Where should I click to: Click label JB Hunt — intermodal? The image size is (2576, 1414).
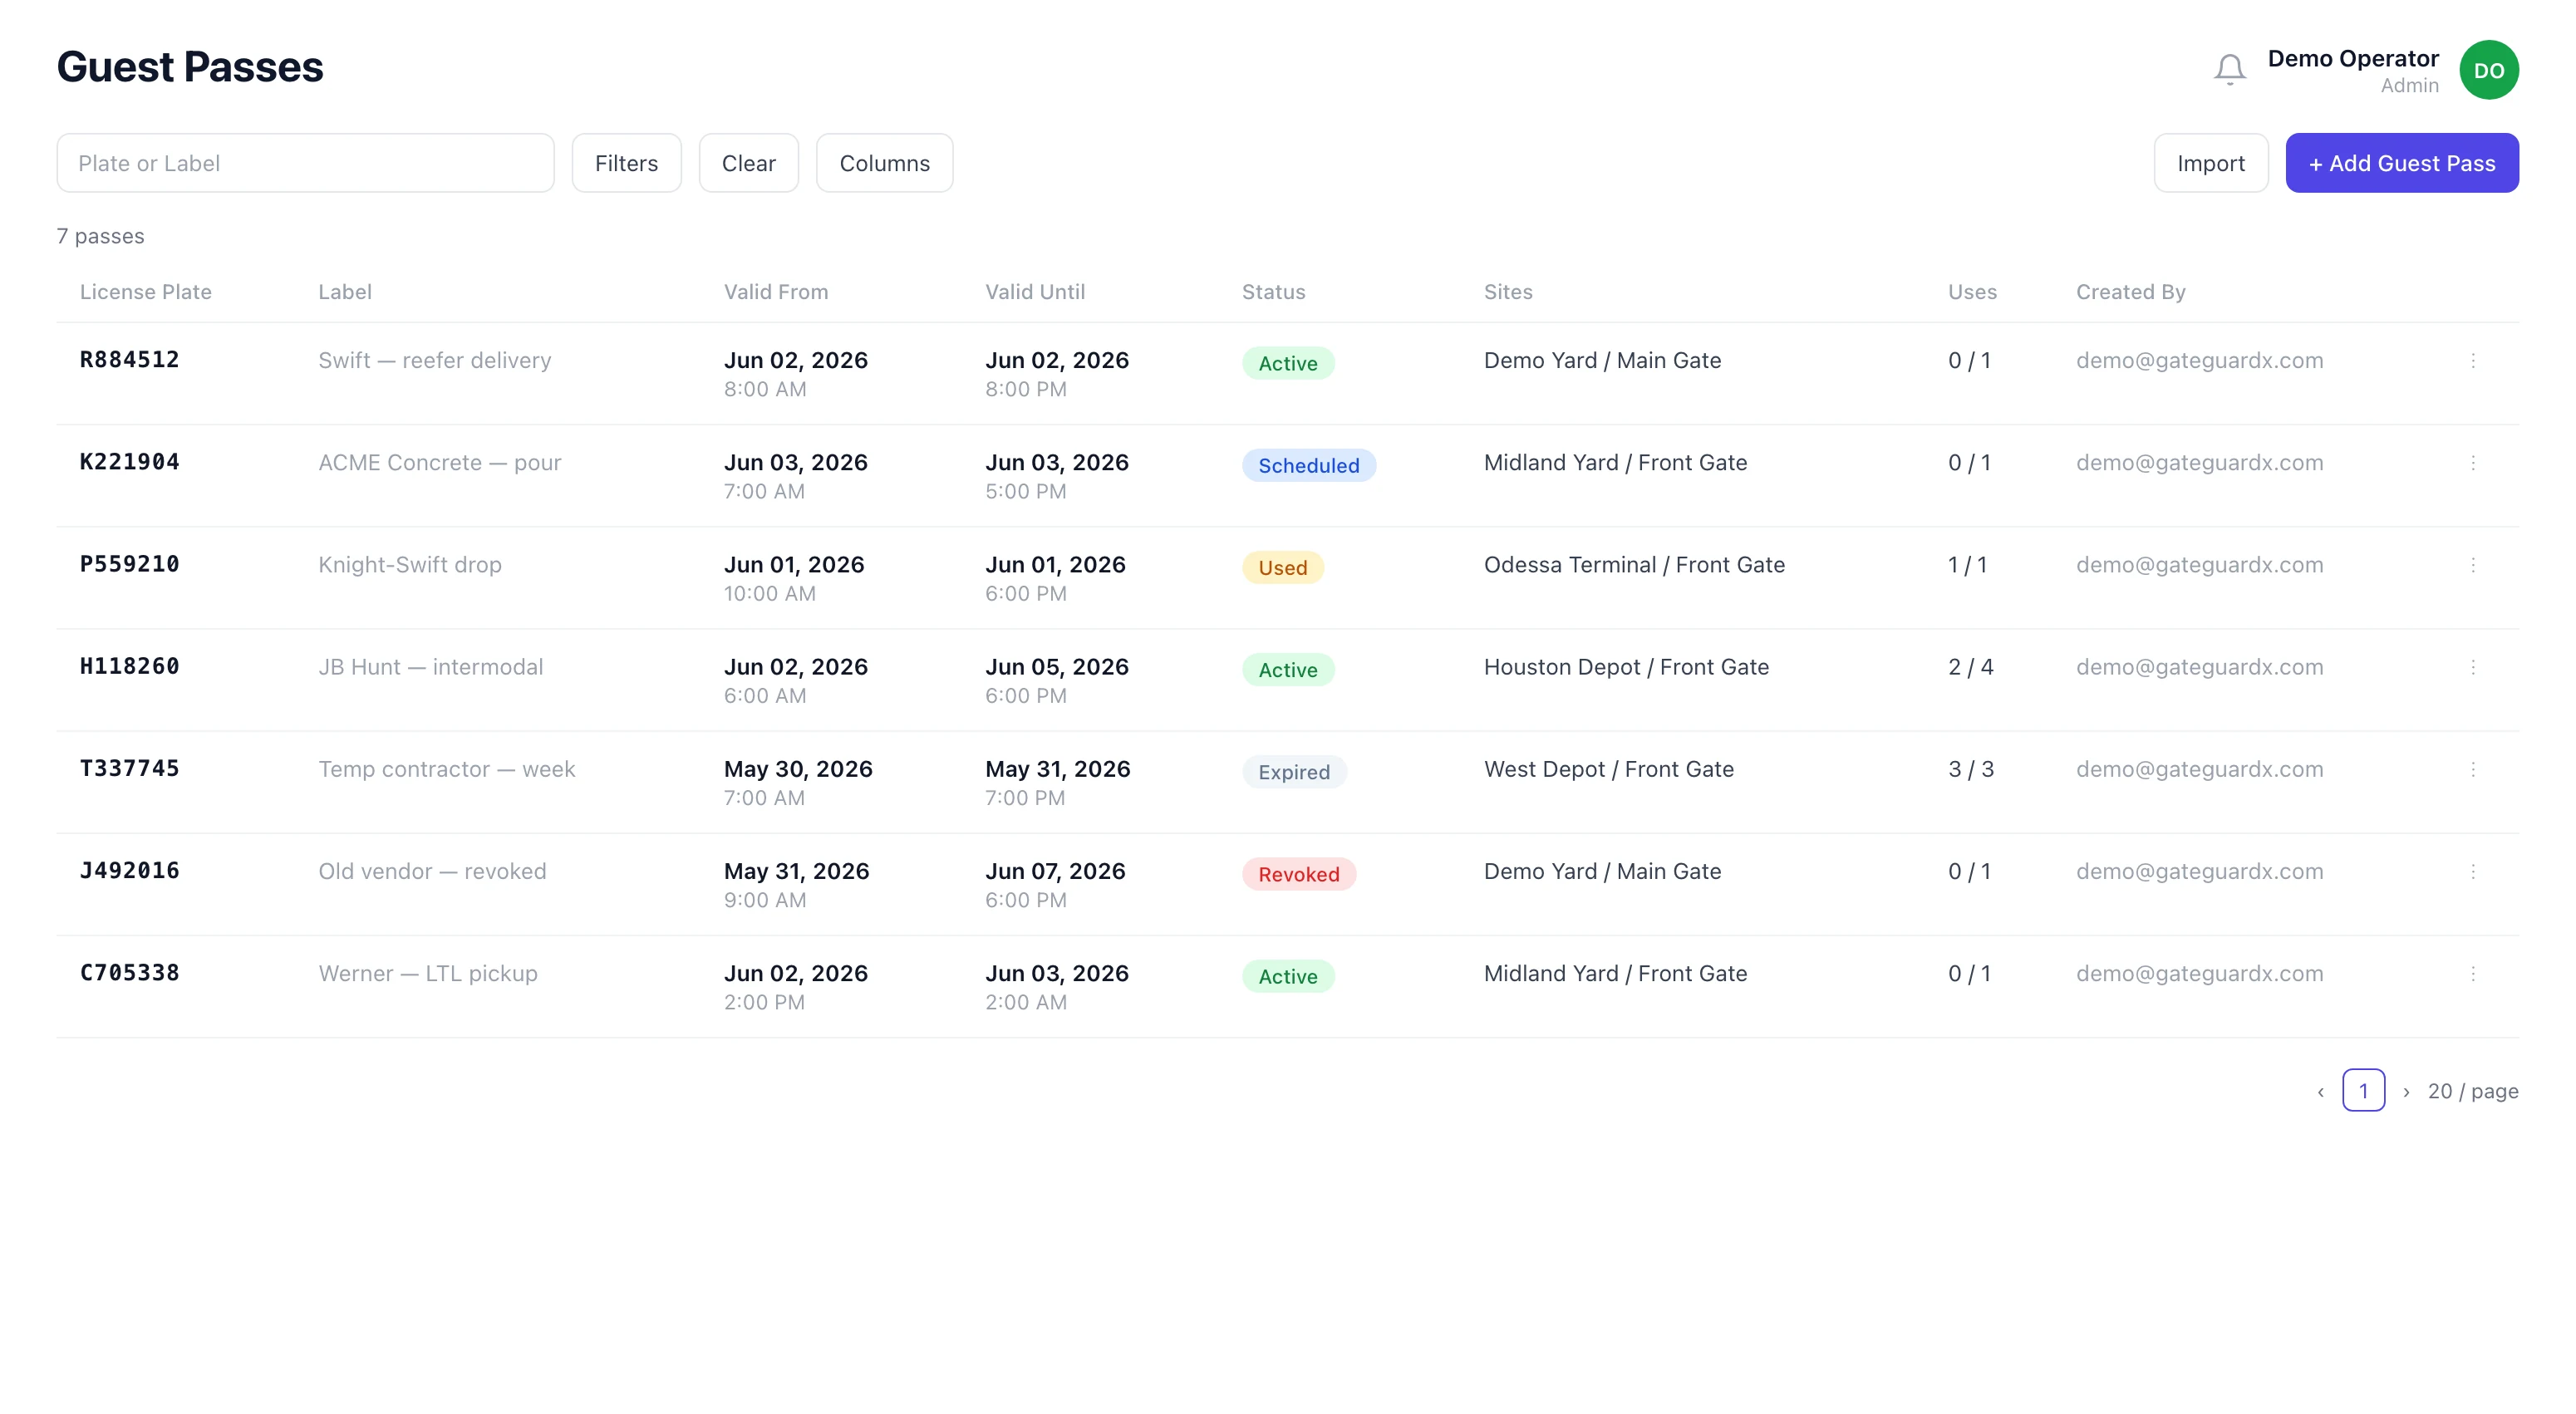pyautogui.click(x=430, y=666)
